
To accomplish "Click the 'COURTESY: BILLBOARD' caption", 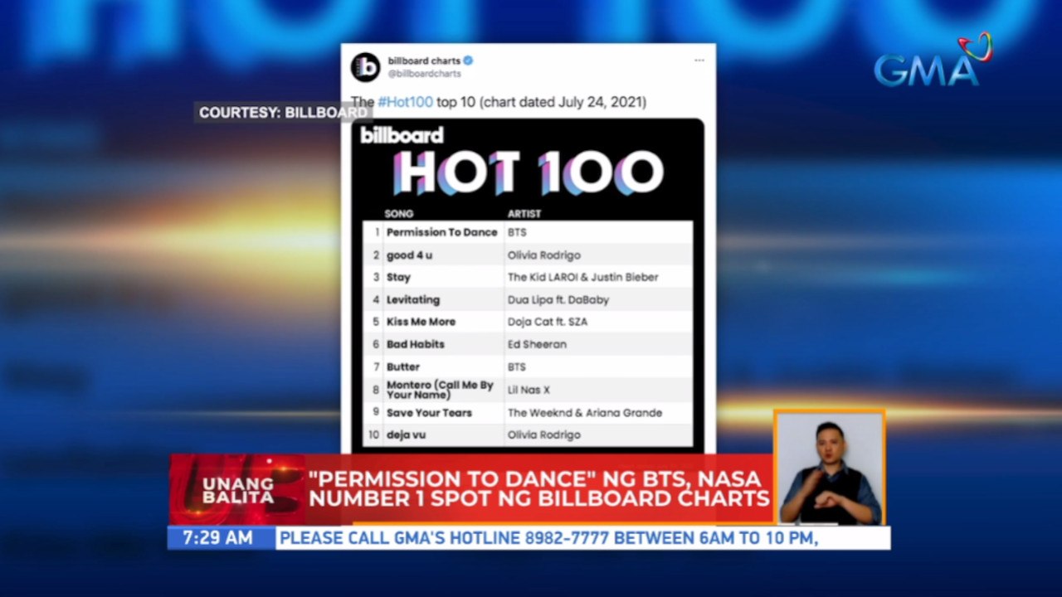I will (x=283, y=113).
